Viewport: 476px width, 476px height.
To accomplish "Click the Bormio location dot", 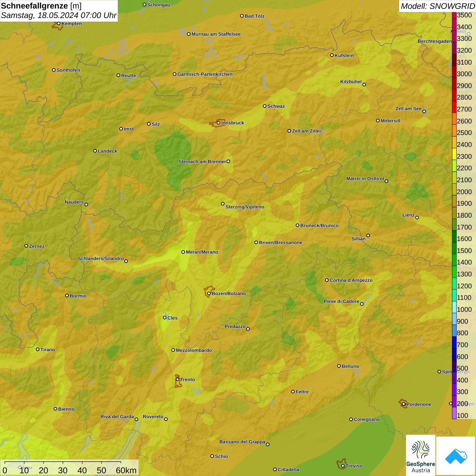I will click(67, 295).
